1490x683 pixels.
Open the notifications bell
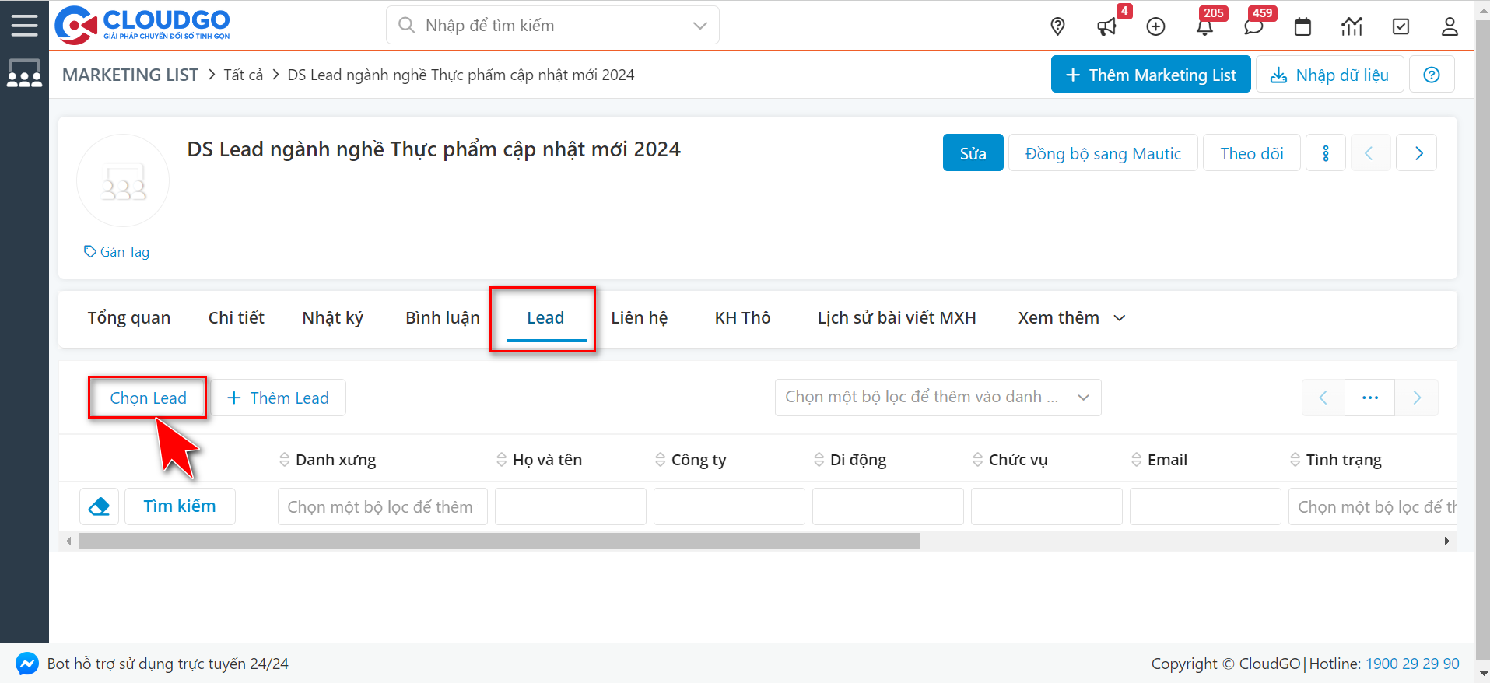pos(1204,27)
